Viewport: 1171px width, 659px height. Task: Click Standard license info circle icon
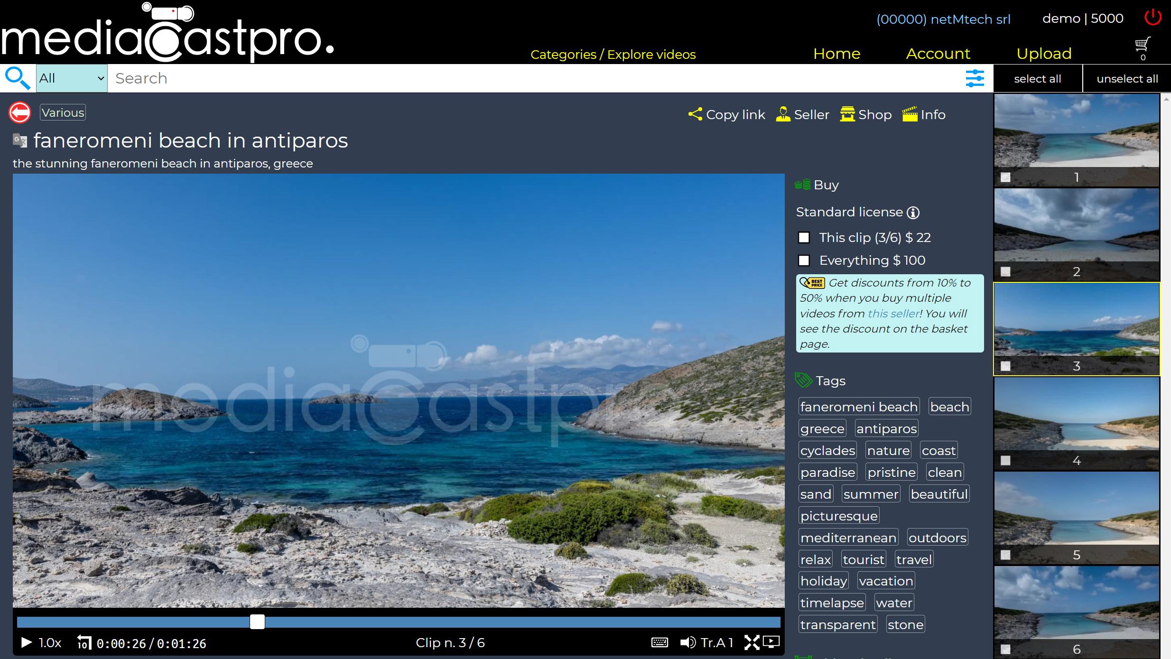tap(913, 213)
